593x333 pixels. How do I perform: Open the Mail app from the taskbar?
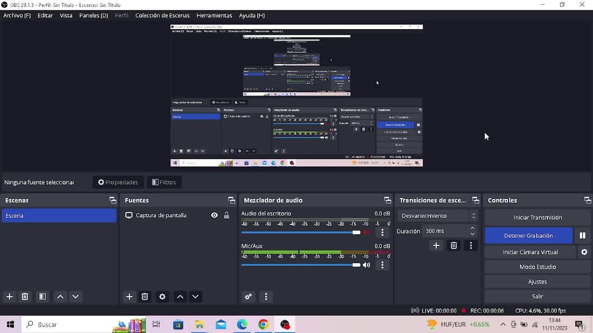[221, 325]
